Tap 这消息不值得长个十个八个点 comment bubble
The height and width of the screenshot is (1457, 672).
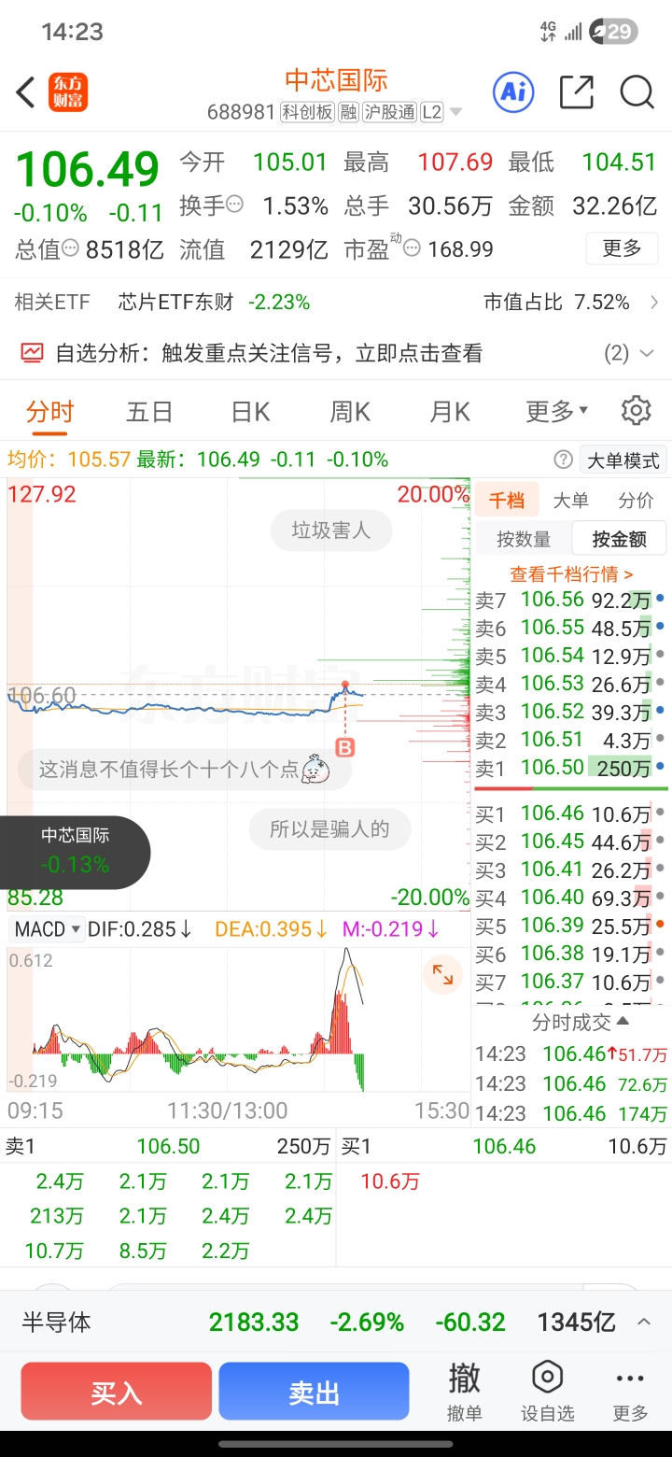[185, 770]
